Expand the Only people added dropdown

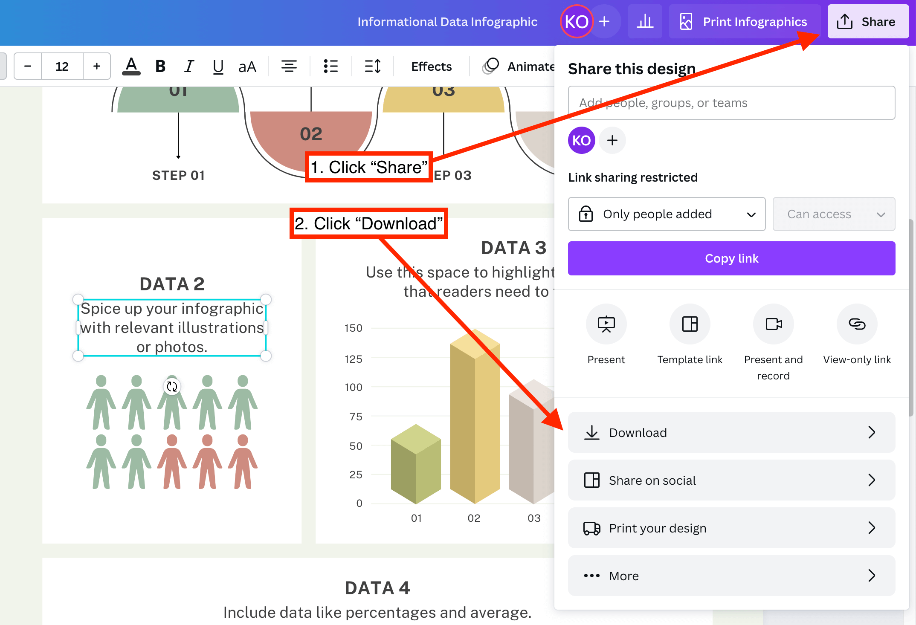click(x=667, y=214)
